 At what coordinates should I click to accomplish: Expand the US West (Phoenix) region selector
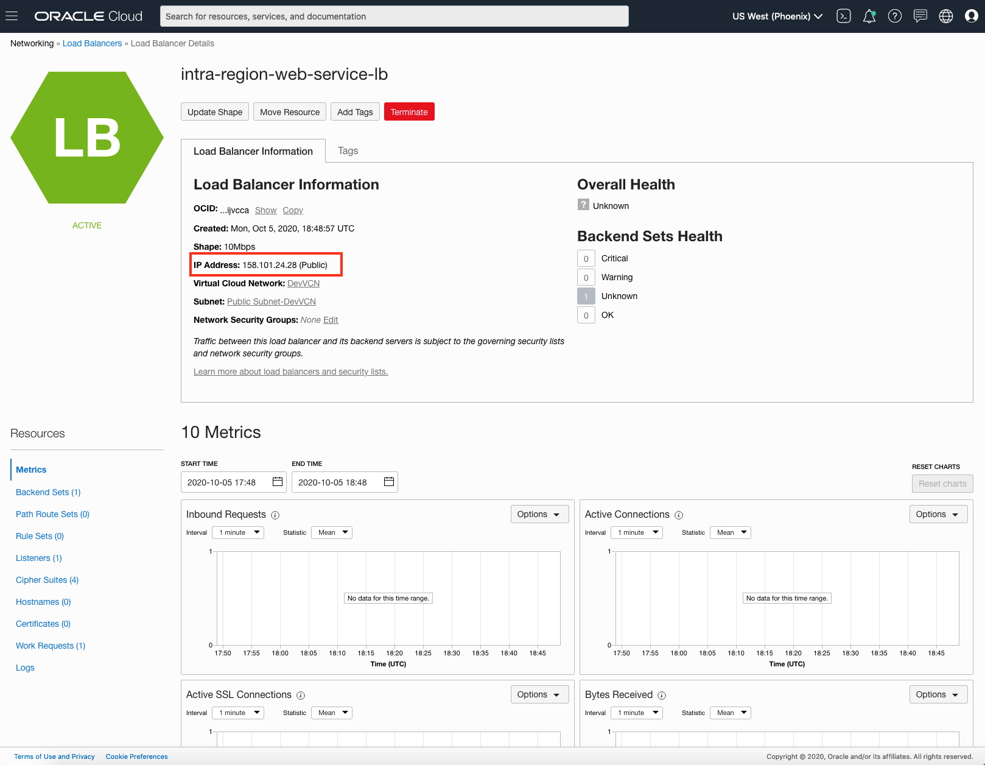[777, 16]
